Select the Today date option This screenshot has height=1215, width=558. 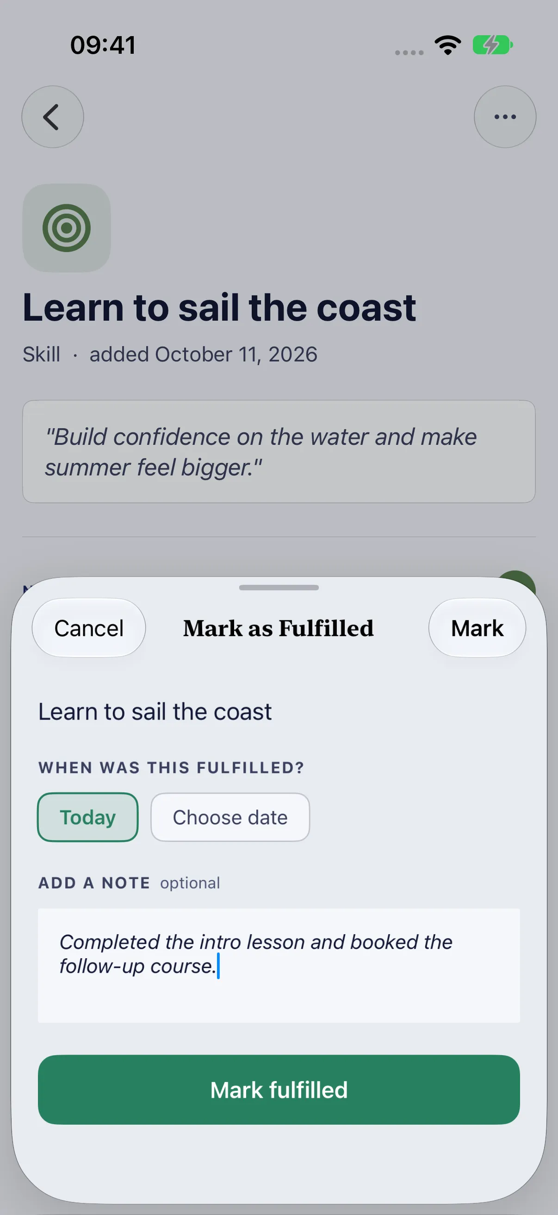[x=87, y=817]
